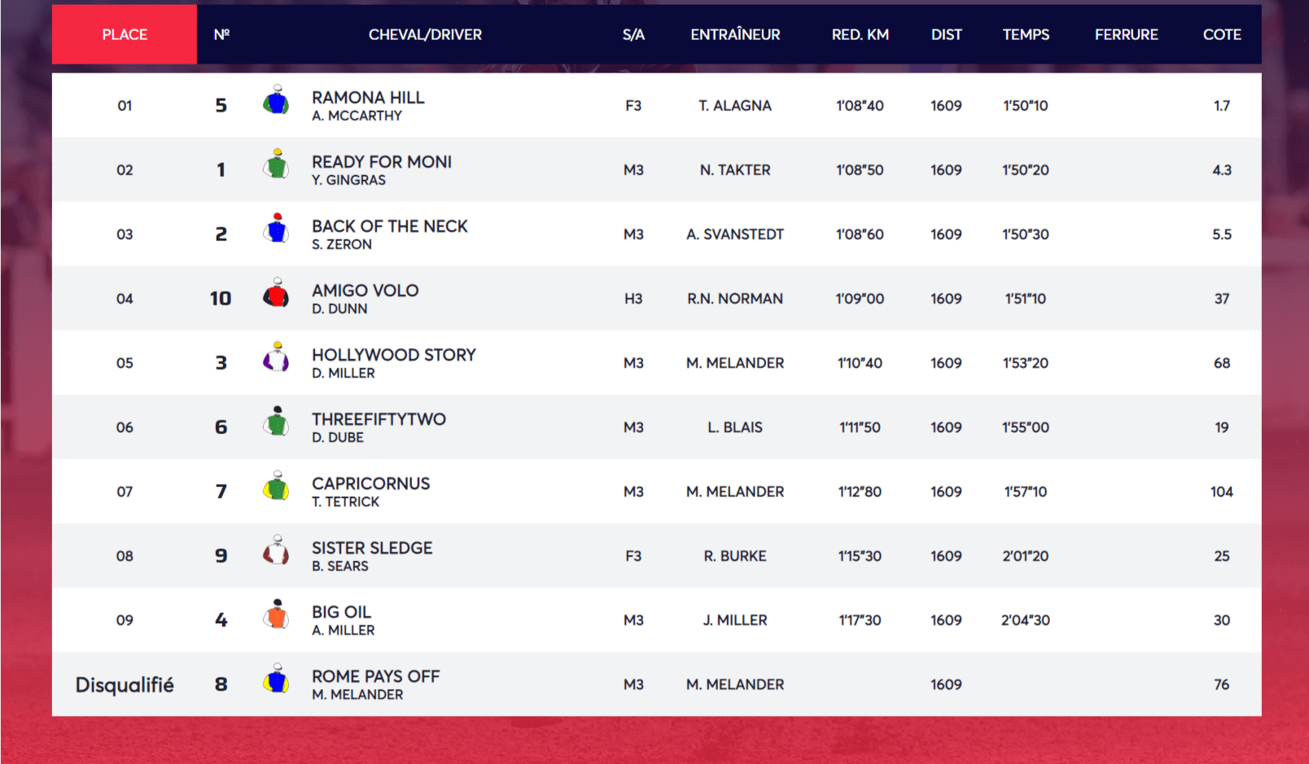Click driver name Y. GINGRAS

[348, 180]
